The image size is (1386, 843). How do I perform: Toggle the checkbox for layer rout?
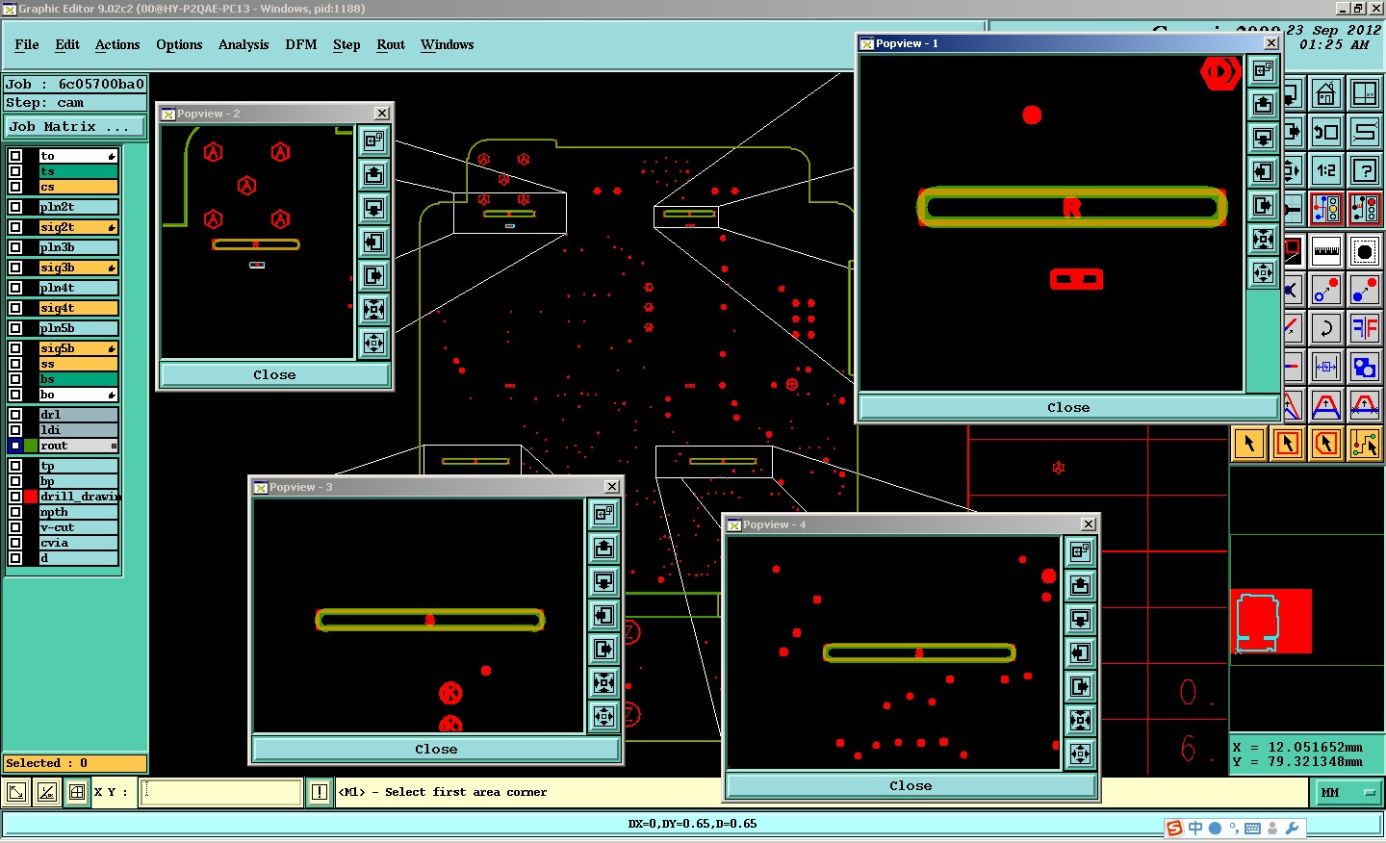pos(15,446)
